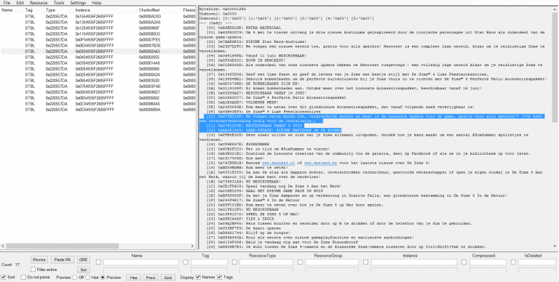Click the preview pane vertical scrollbar

coord(555,68)
